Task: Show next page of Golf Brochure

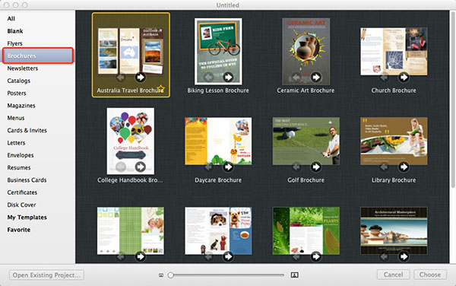Action: 316,167
